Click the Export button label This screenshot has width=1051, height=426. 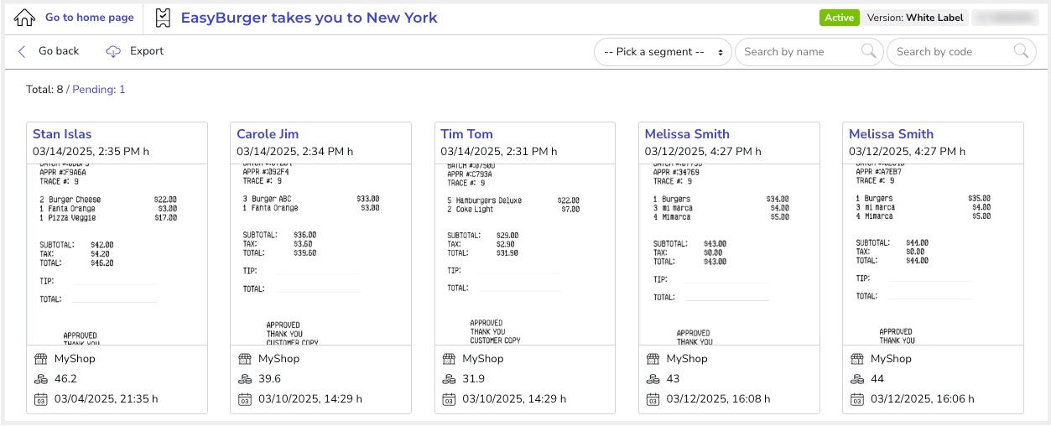(x=147, y=52)
